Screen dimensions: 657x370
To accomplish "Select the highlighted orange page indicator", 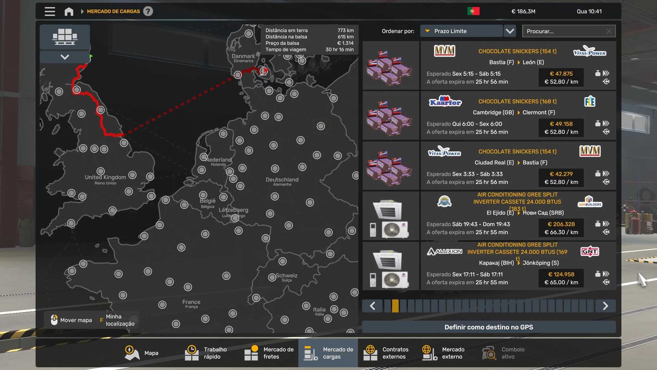I will 395,306.
